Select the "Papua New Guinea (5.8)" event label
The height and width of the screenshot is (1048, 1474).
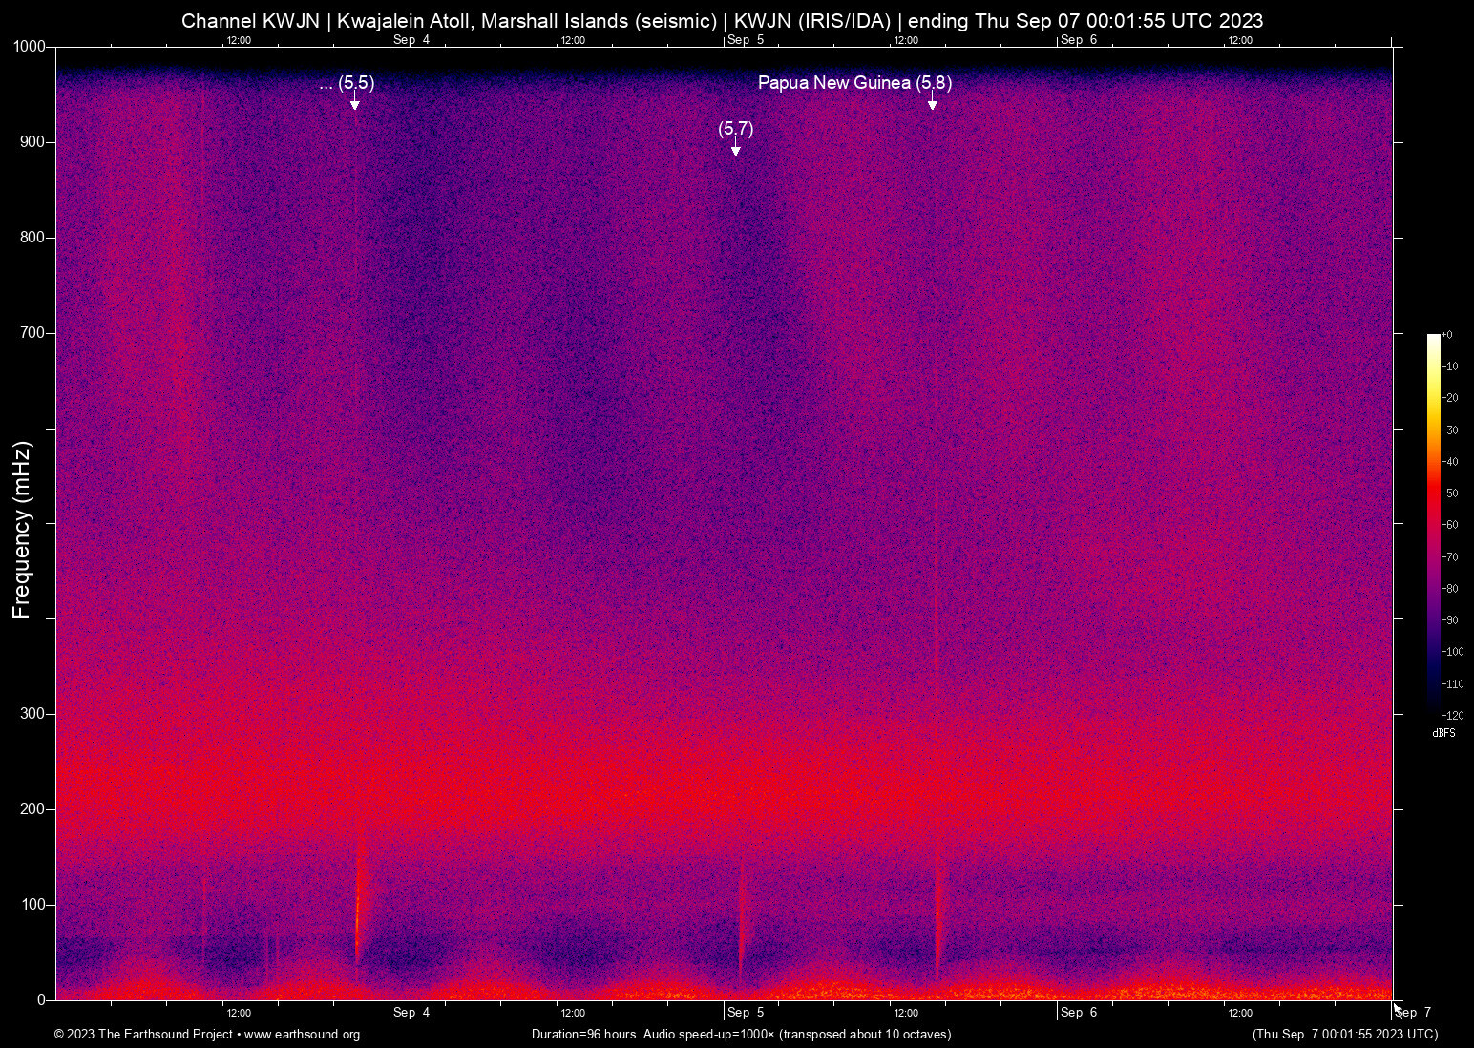854,83
